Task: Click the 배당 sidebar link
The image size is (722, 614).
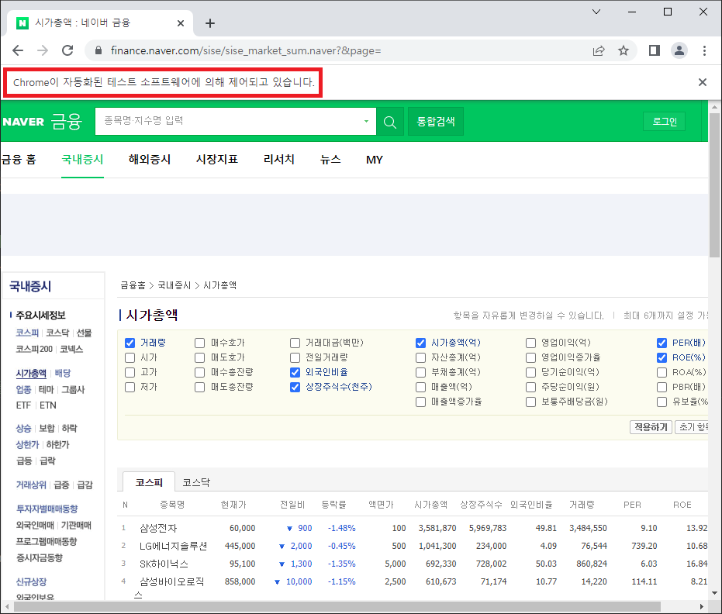Action: point(63,373)
